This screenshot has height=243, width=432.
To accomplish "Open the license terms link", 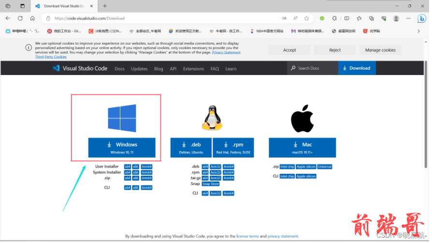I will pyautogui.click(x=247, y=236).
